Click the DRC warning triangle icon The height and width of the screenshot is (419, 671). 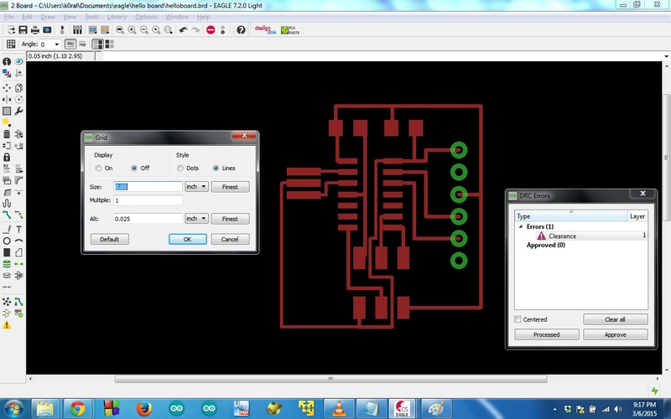pos(7,325)
